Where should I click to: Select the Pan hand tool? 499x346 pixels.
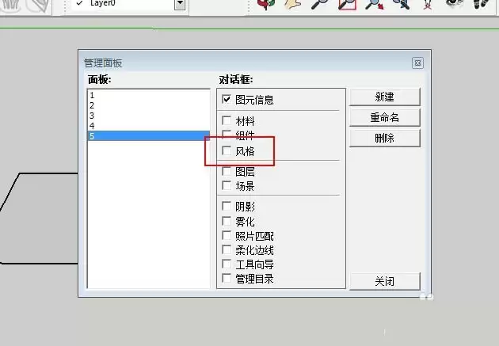pos(293,4)
